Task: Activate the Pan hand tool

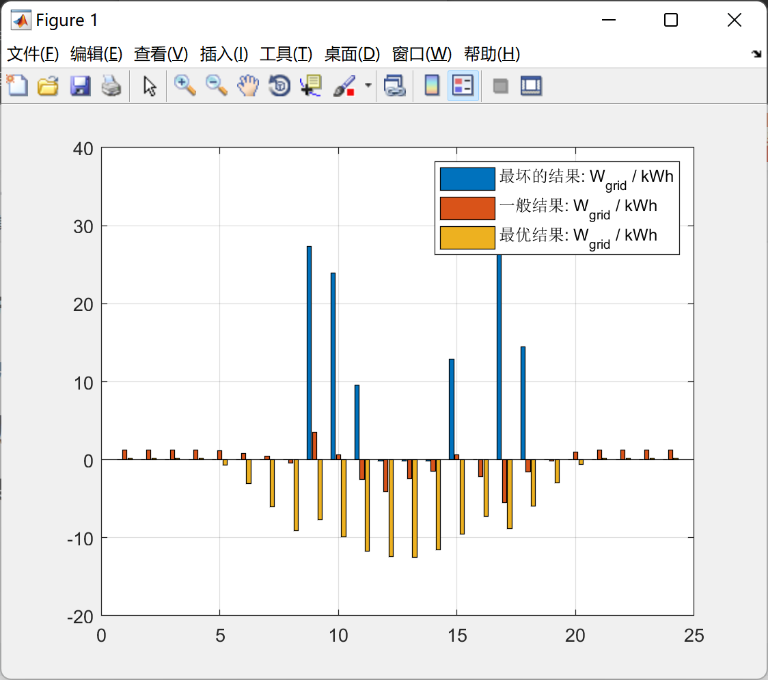Action: pos(248,86)
